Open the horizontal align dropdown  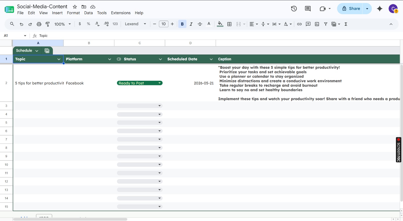point(254,24)
